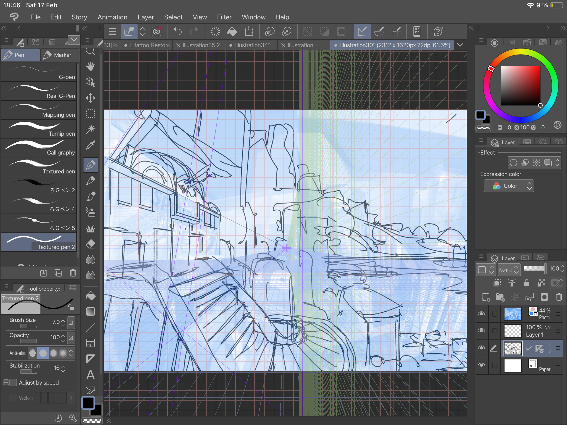This screenshot has width=567, height=425.
Task: Select the Hand move tool
Action: pos(91,66)
